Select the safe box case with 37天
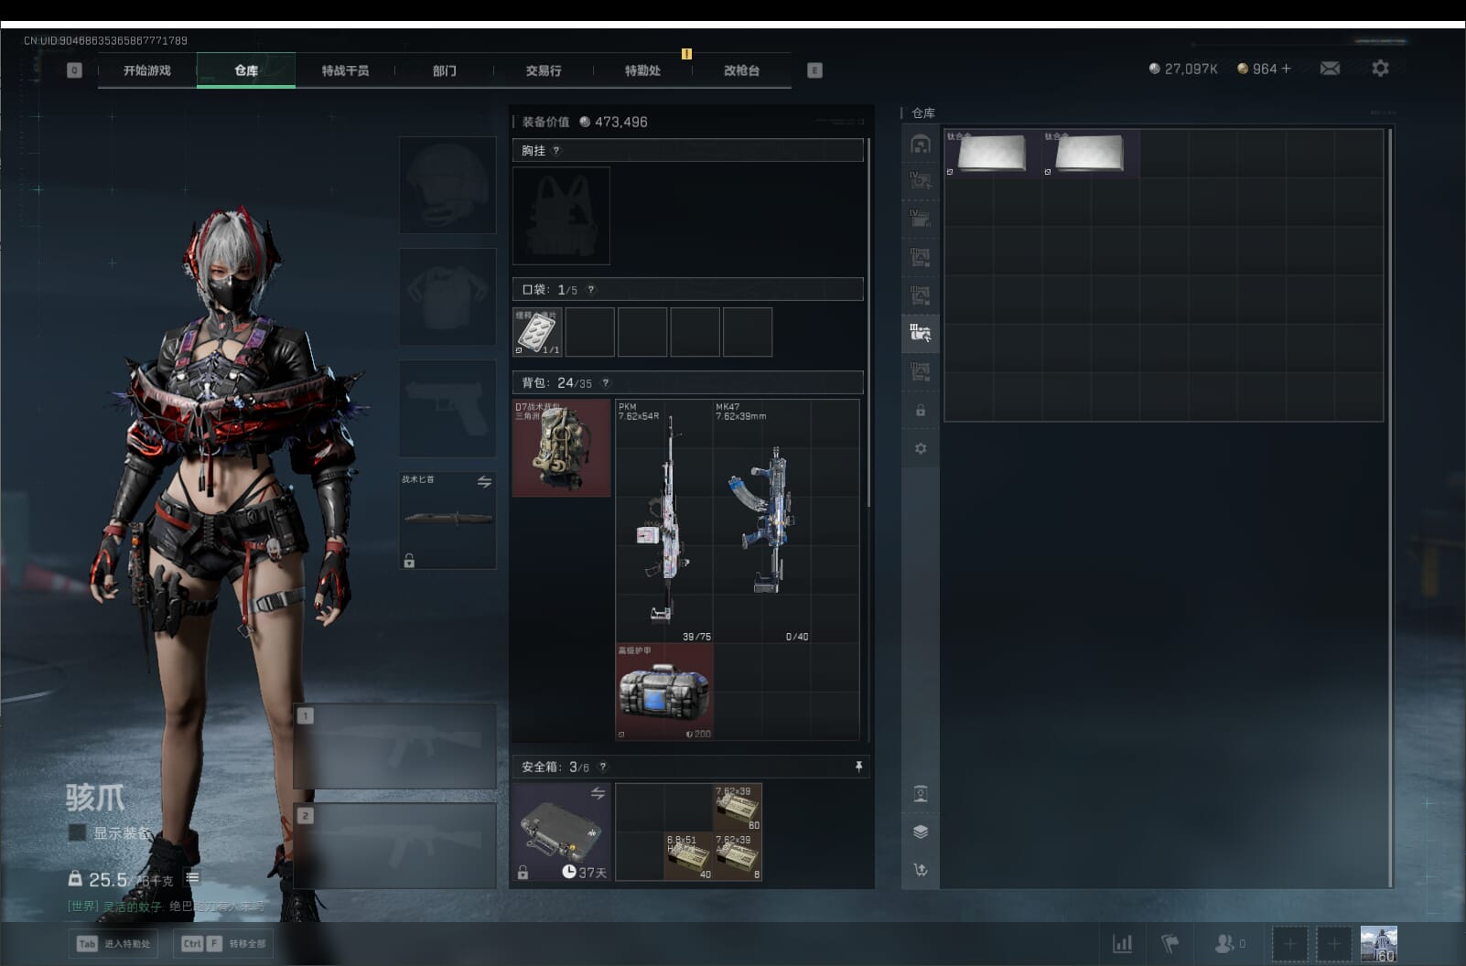This screenshot has width=1466, height=966. (561, 832)
